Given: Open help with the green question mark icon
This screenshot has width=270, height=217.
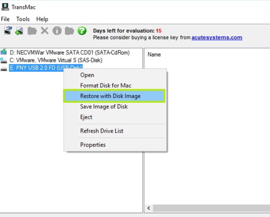Looking at the screenshot, I should pyautogui.click(x=82, y=31).
